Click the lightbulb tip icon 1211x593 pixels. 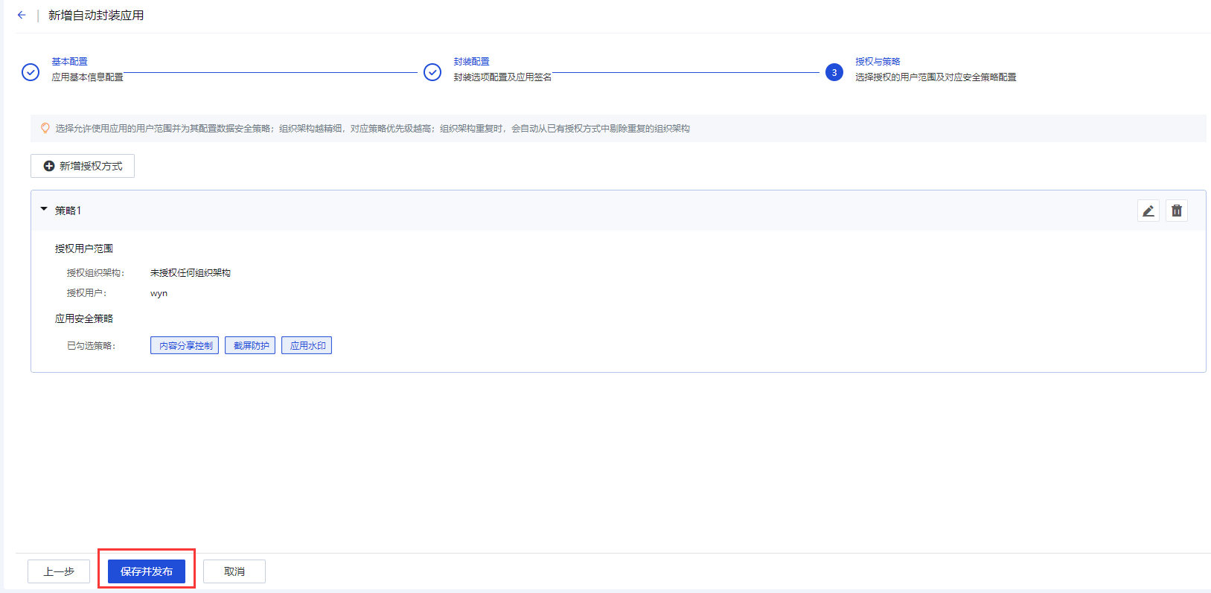[x=45, y=128]
